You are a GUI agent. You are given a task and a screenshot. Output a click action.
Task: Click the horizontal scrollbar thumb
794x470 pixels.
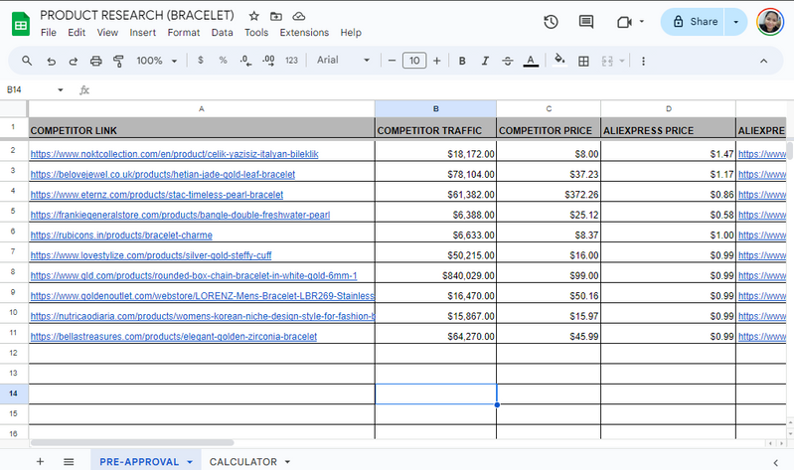pyautogui.click(x=132, y=442)
